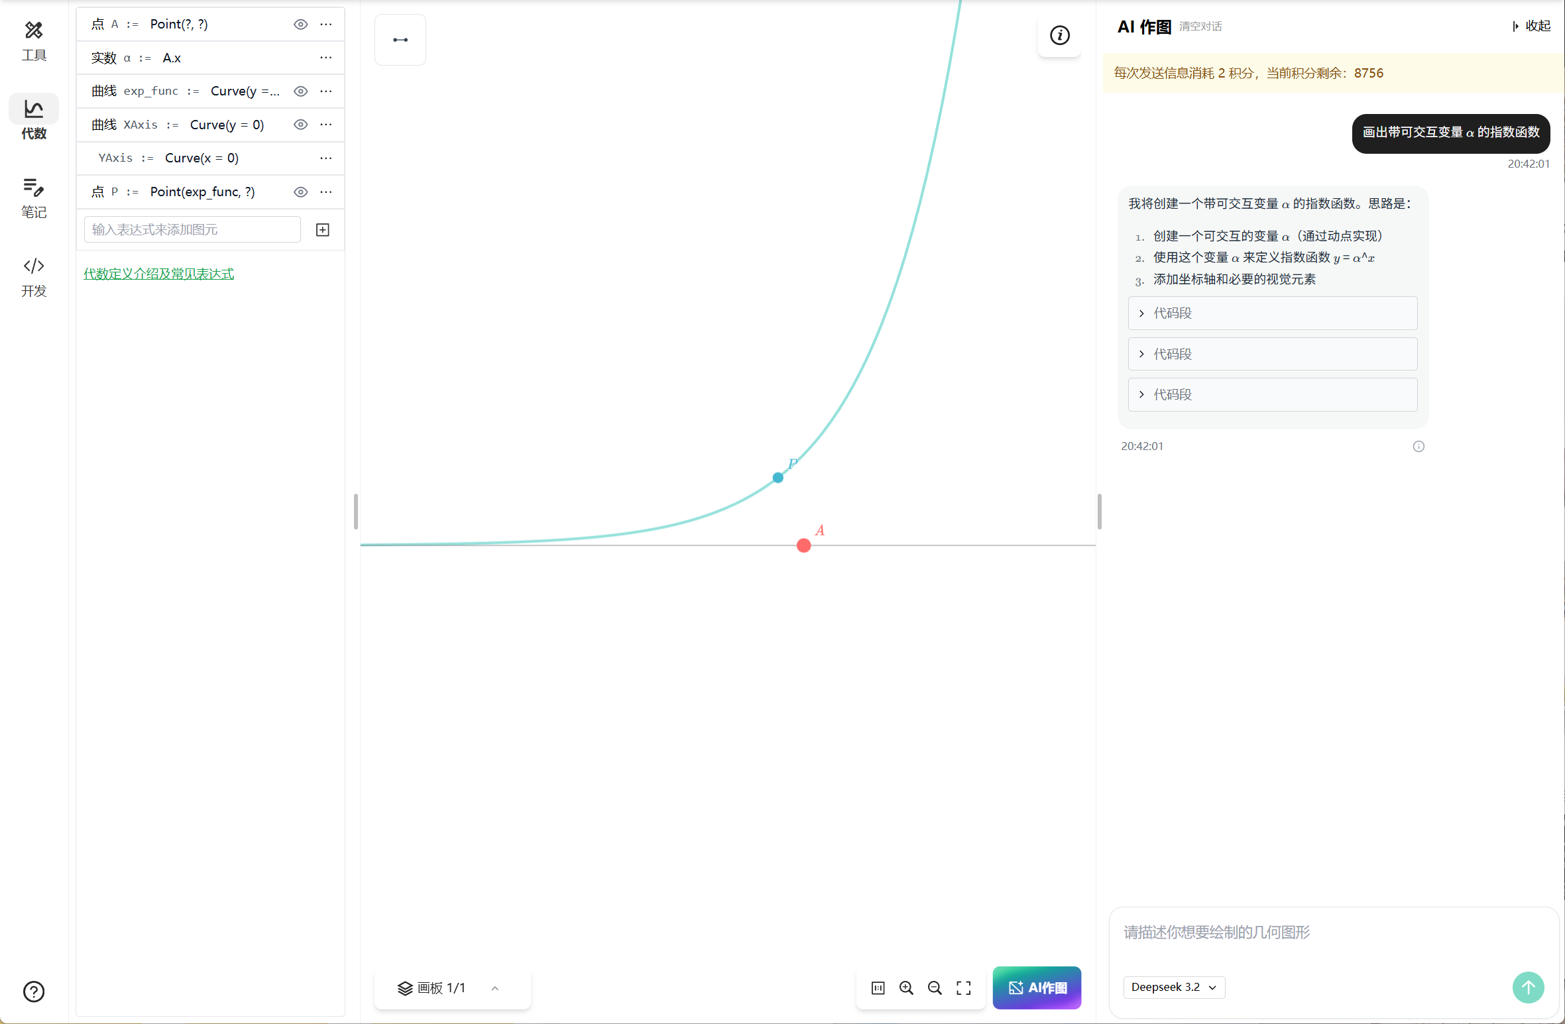Toggle visibility of point P

pos(300,192)
